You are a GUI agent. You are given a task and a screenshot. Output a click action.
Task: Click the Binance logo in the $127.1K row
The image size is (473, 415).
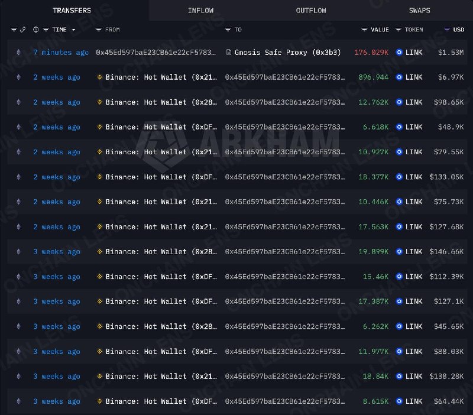coord(99,301)
